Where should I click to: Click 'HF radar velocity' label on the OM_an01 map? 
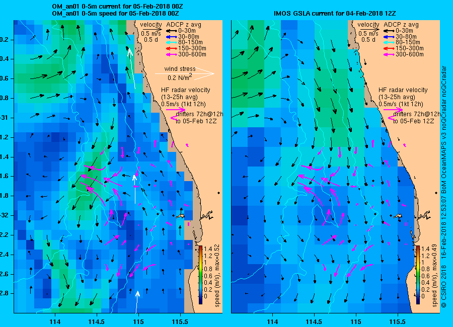185,90
